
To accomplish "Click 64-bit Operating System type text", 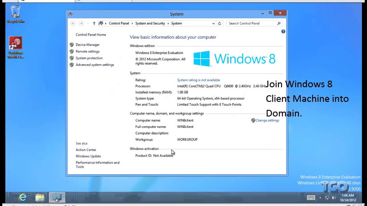I will click(x=211, y=98).
